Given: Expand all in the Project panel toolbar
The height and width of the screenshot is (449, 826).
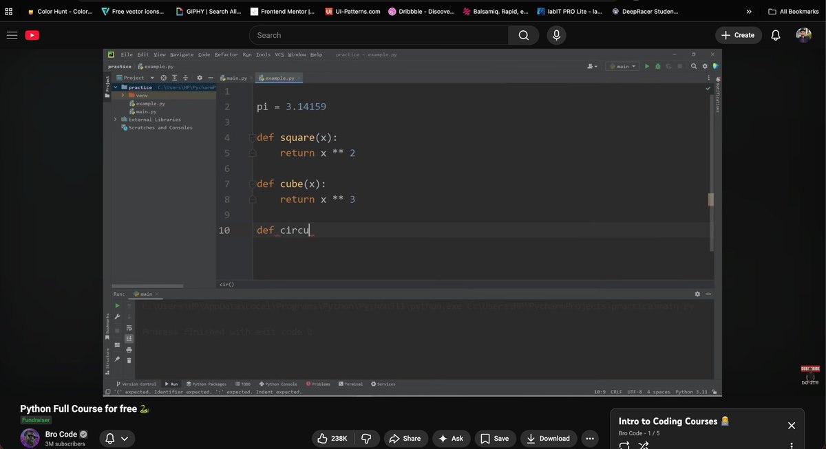Looking at the screenshot, I should pos(174,78).
